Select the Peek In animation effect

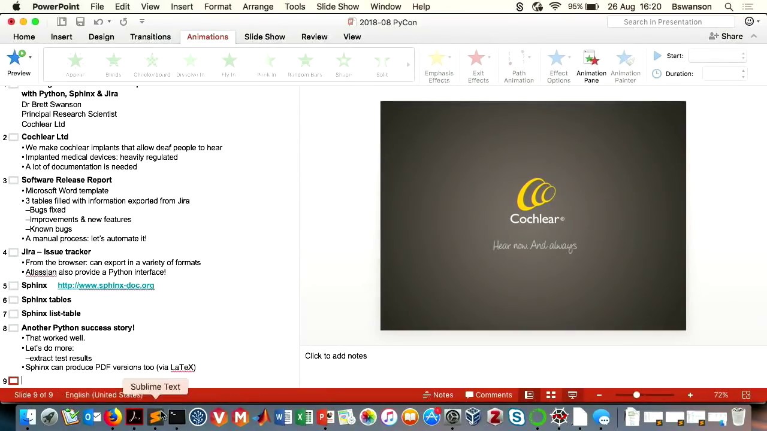tap(267, 65)
